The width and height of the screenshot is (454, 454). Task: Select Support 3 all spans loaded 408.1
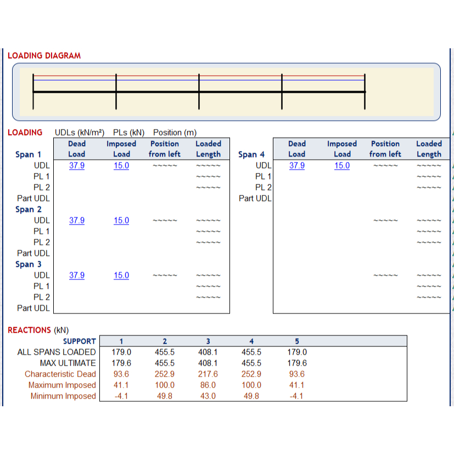(208, 352)
